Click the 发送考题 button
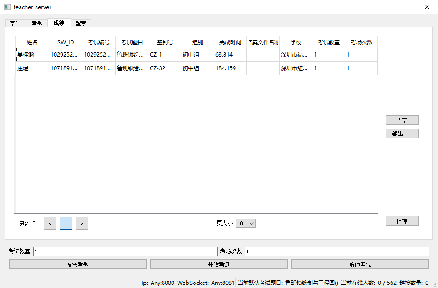 78,264
